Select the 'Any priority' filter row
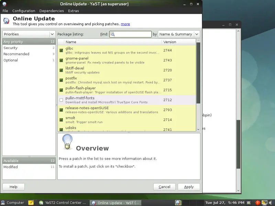Image resolution: width=275 pixels, height=206 pixels. [29, 42]
